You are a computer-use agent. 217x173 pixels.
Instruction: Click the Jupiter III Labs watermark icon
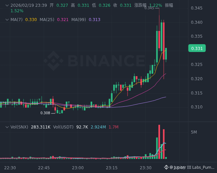[x=166, y=167]
